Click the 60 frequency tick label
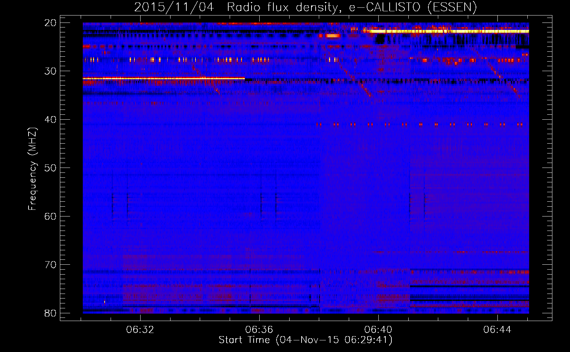This screenshot has height=352, width=570. [50, 216]
